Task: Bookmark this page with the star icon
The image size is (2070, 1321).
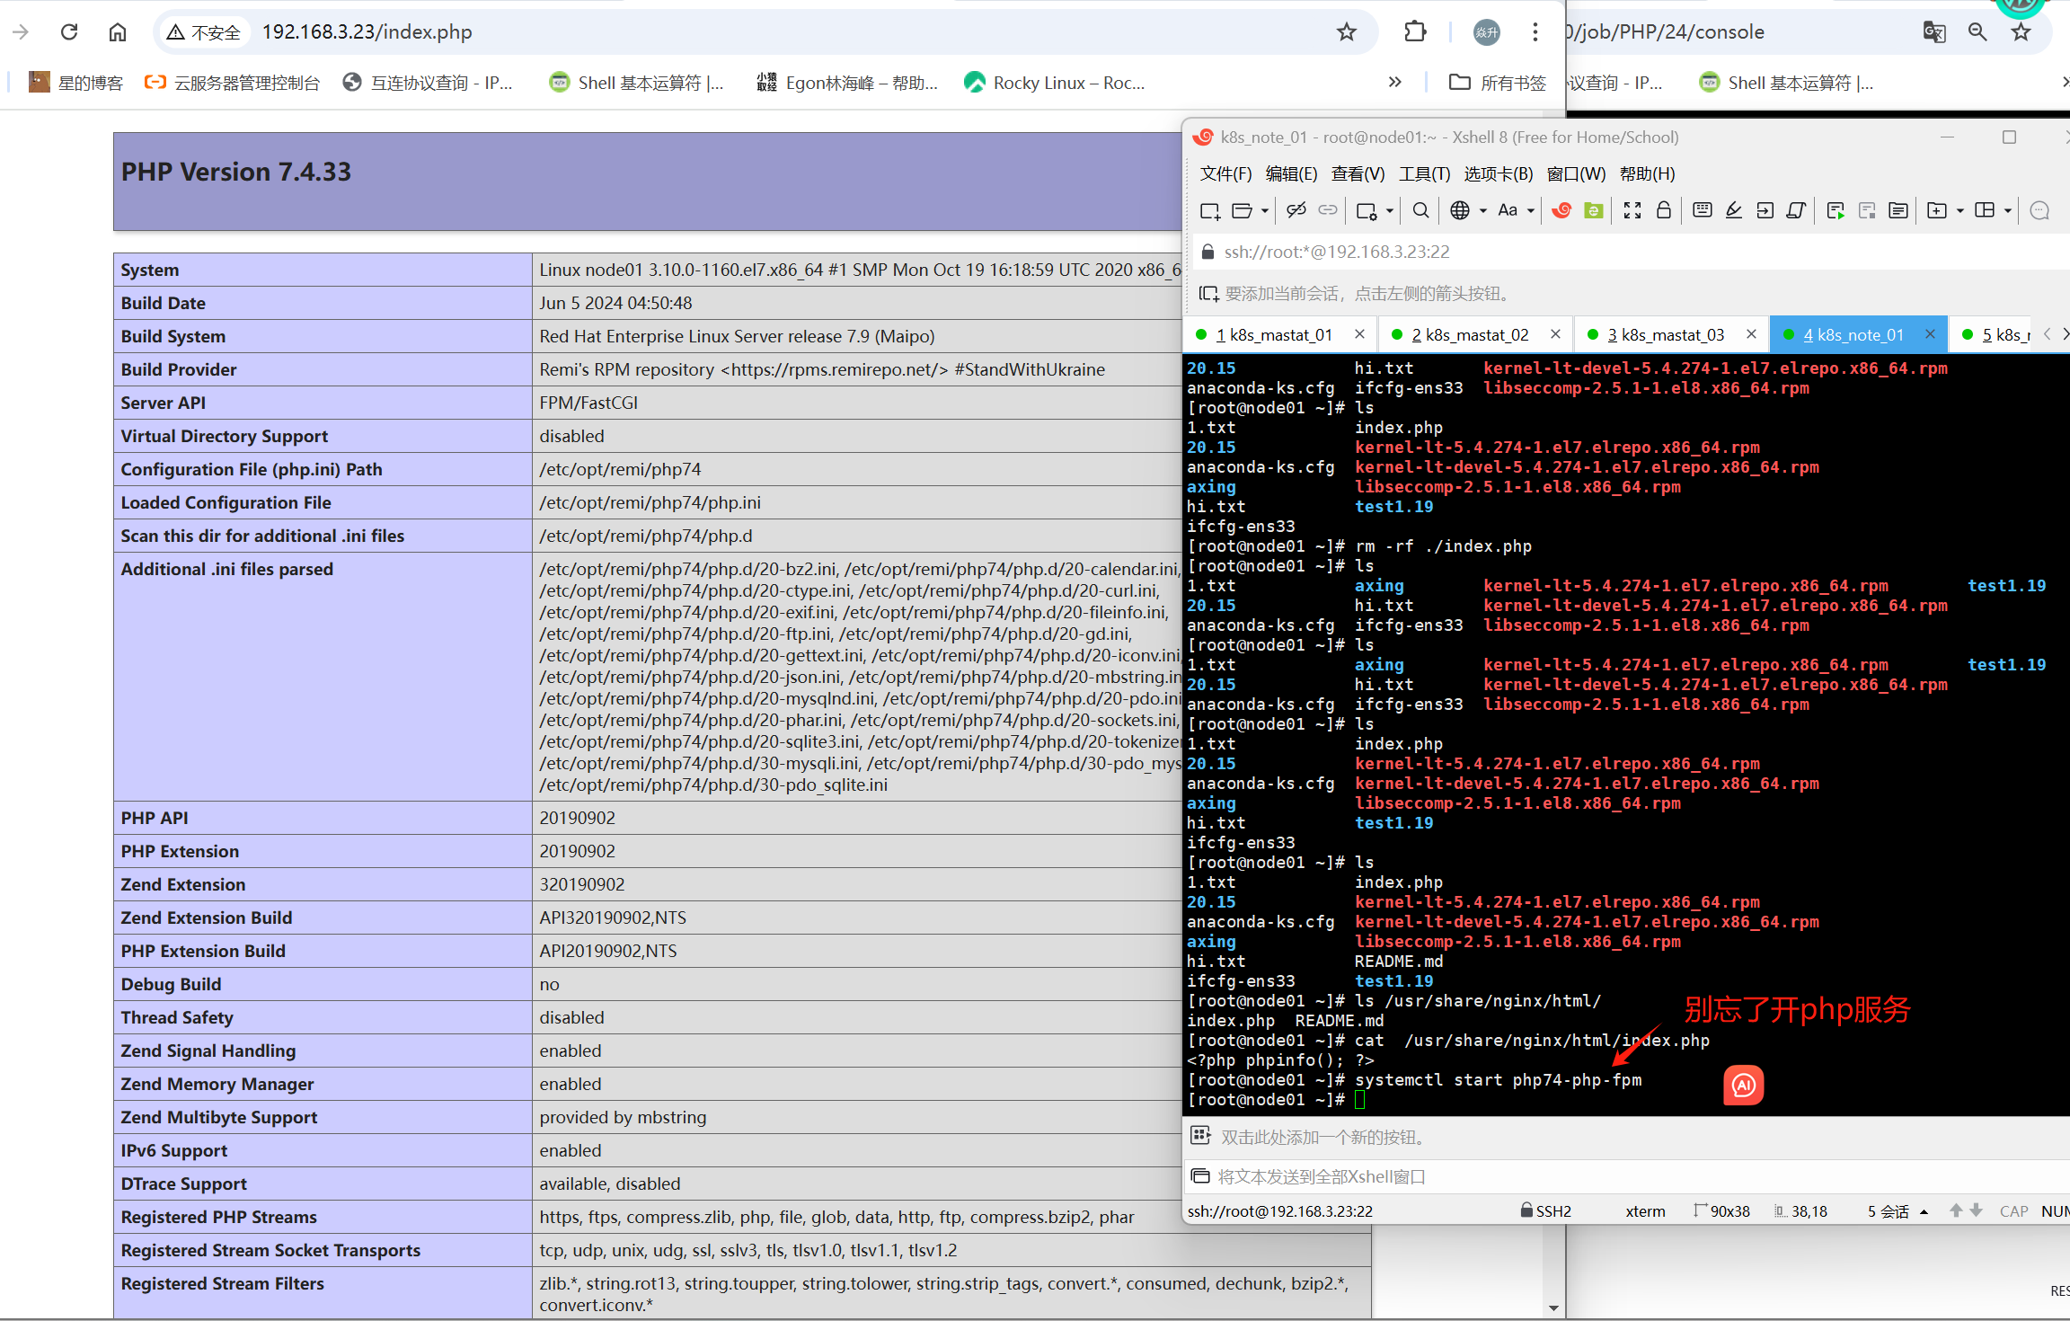Action: click(x=1347, y=32)
